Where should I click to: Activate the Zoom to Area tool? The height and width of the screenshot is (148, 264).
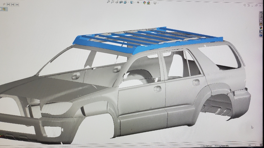click(x=113, y=2)
